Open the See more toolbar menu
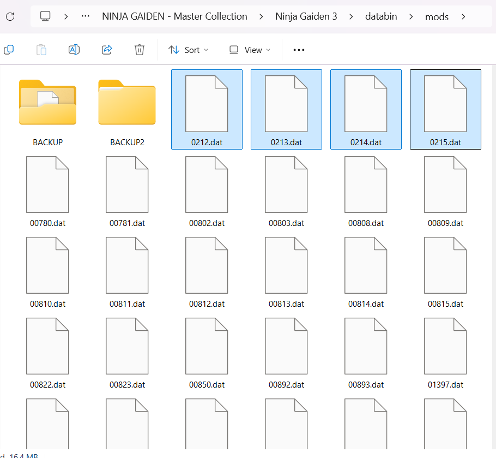 coord(299,50)
